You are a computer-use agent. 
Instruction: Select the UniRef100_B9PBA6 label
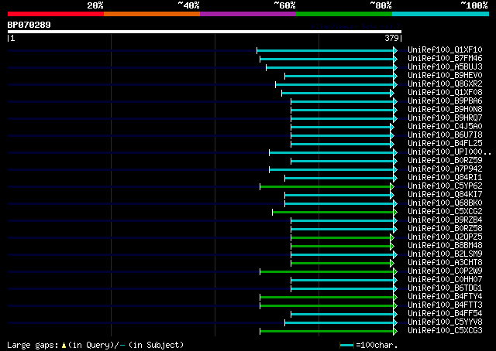click(x=445, y=101)
